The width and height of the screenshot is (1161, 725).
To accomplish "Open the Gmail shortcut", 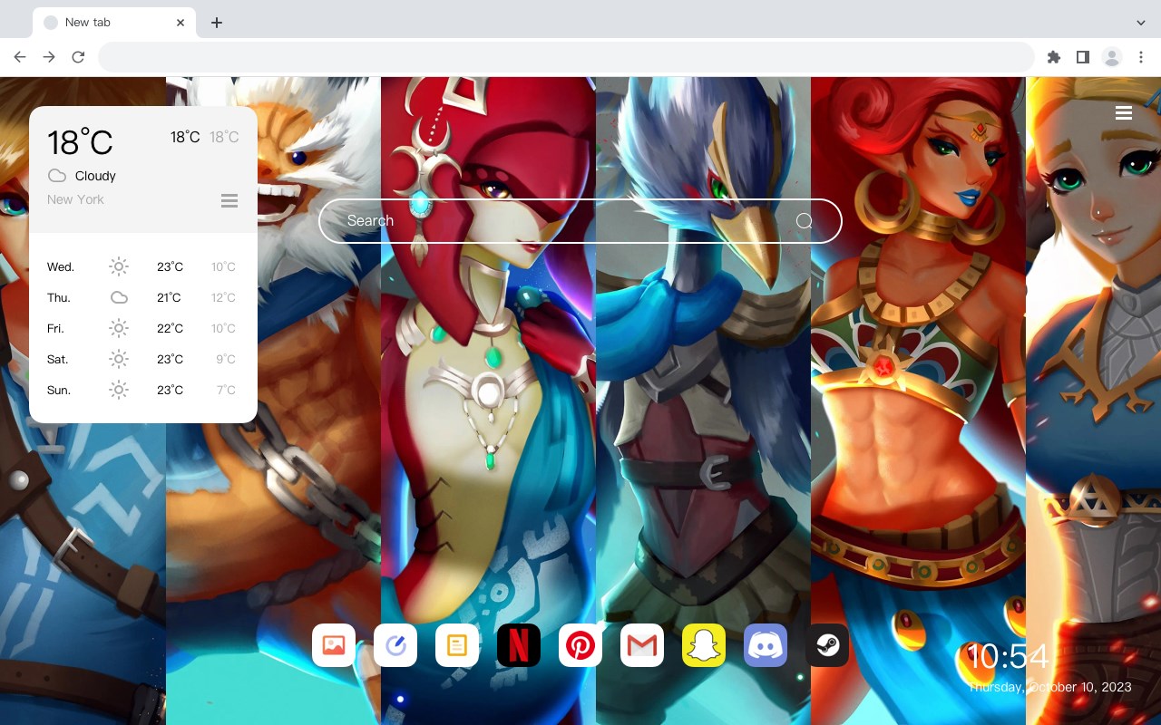I will (x=642, y=645).
